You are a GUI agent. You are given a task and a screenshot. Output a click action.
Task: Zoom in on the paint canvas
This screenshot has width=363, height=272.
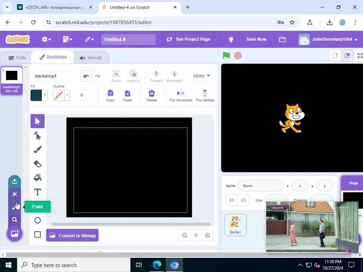(207, 235)
